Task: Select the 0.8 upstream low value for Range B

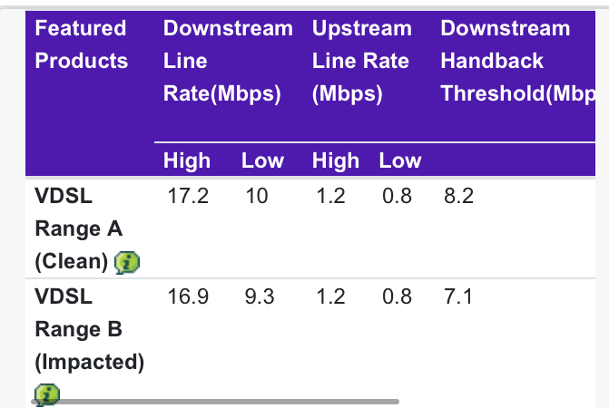Action: (x=398, y=296)
